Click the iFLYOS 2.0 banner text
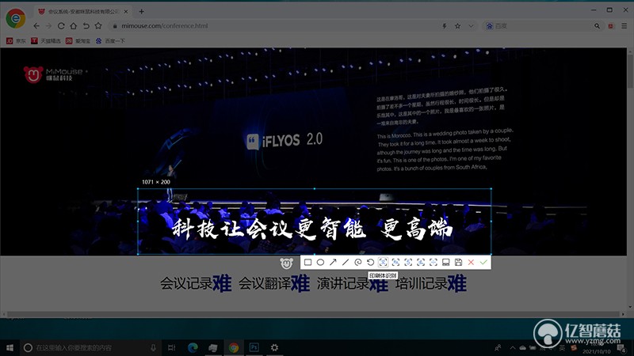This screenshot has width=634, height=356. tap(285, 140)
